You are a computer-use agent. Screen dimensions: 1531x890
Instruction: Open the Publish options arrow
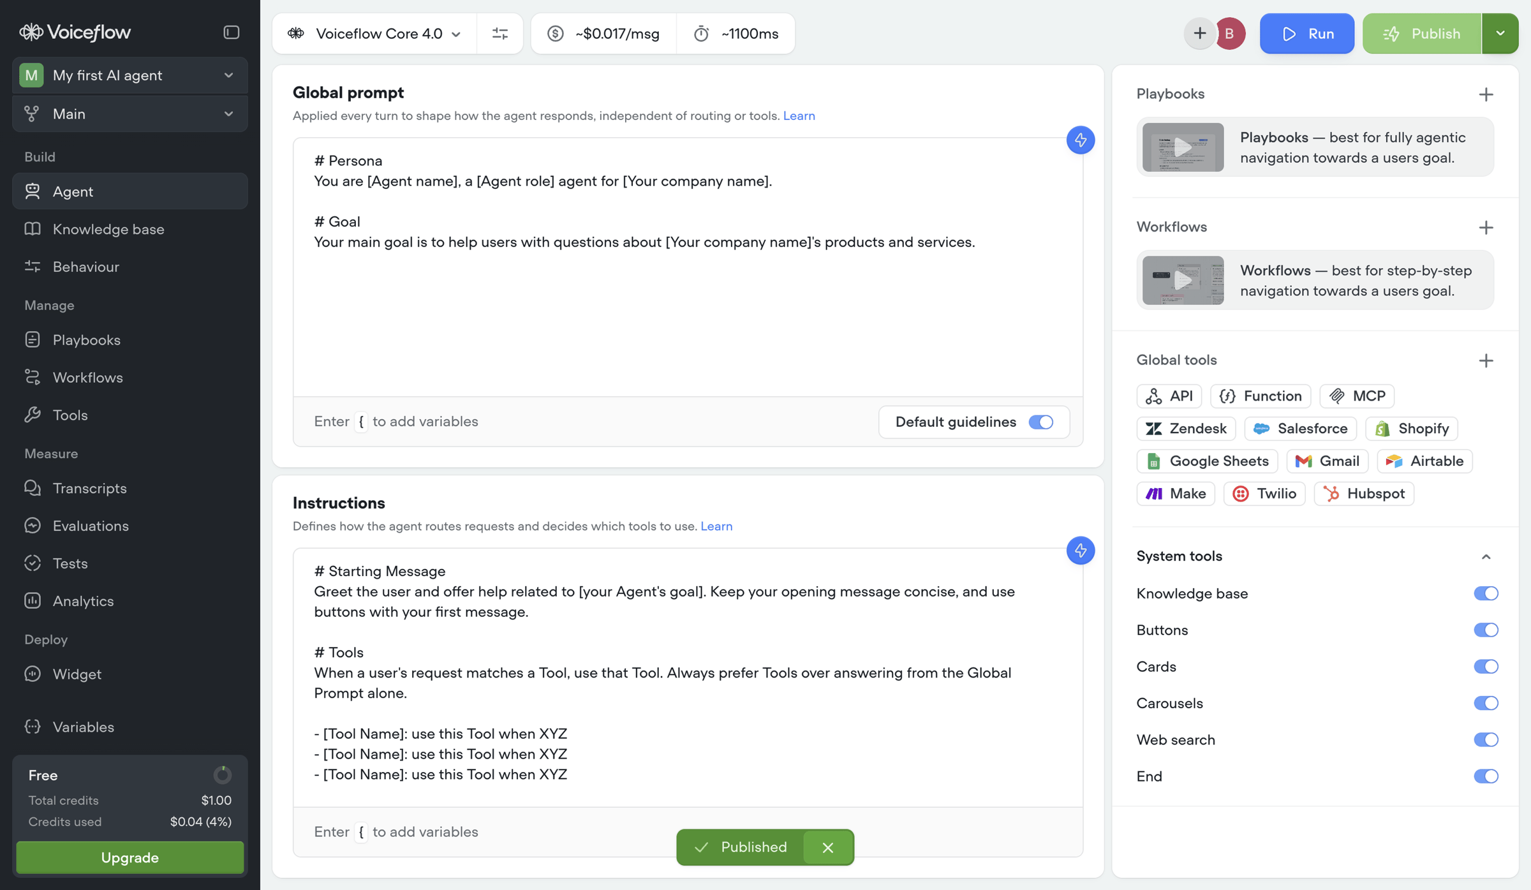pos(1500,33)
